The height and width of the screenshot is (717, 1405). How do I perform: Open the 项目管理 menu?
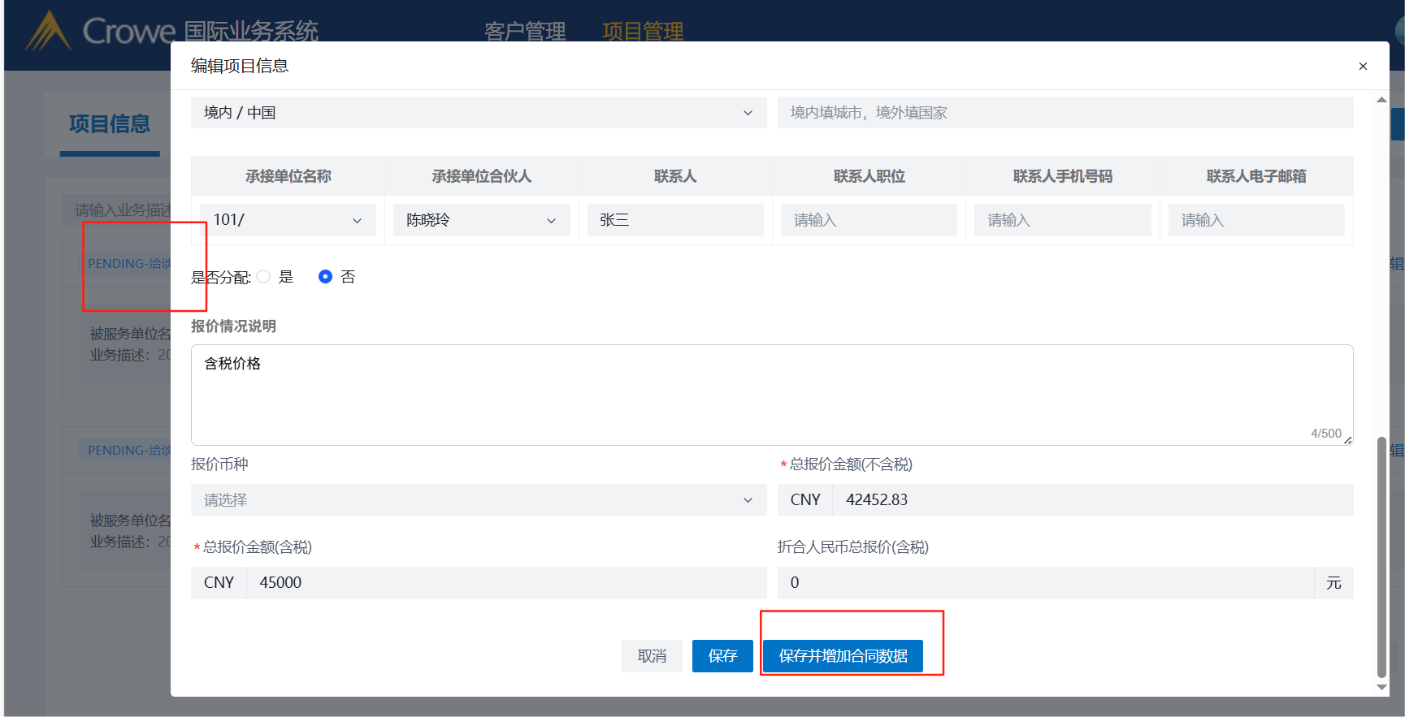[643, 32]
